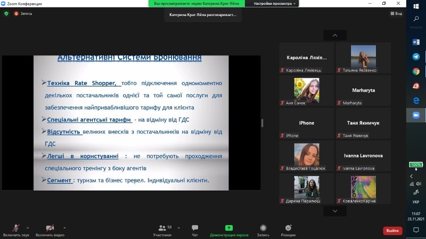Viewport: 426px width, 239px height.
Task: Select Таня Якимчук participant tile
Action: click(x=363, y=123)
